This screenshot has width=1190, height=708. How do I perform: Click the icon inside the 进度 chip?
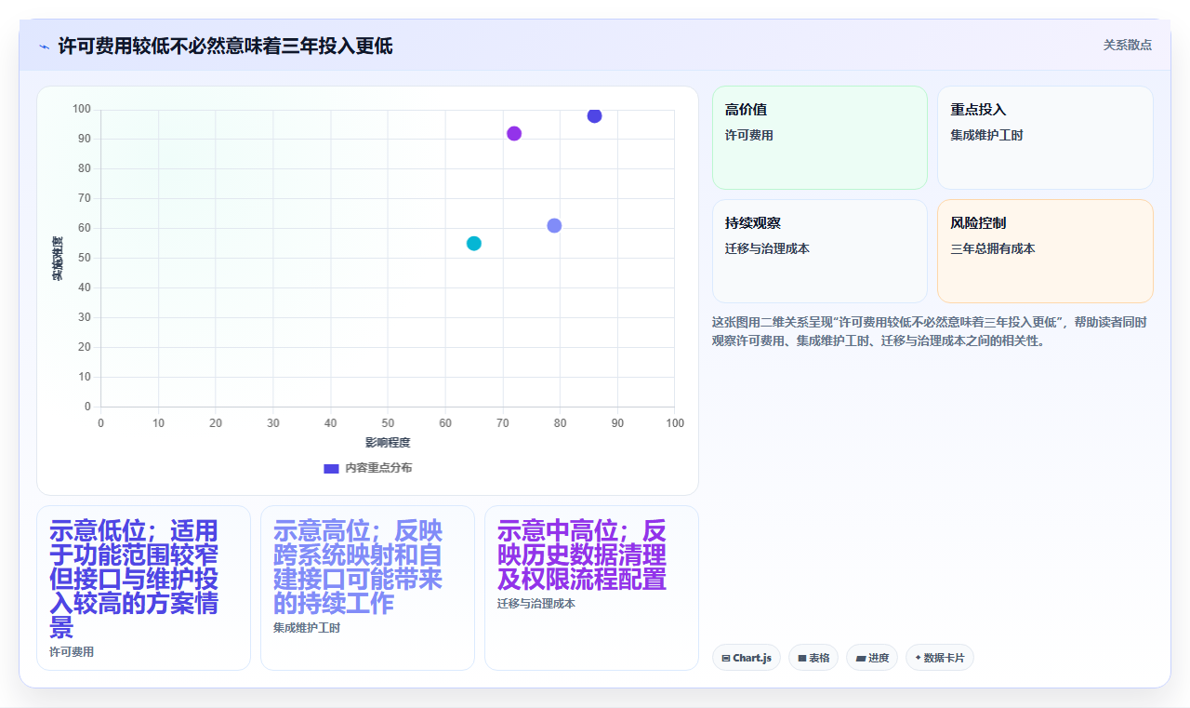[x=861, y=658]
